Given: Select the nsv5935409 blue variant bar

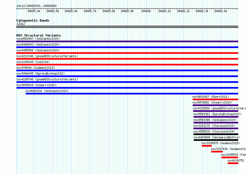Looking at the screenshot, I should pos(127,88).
